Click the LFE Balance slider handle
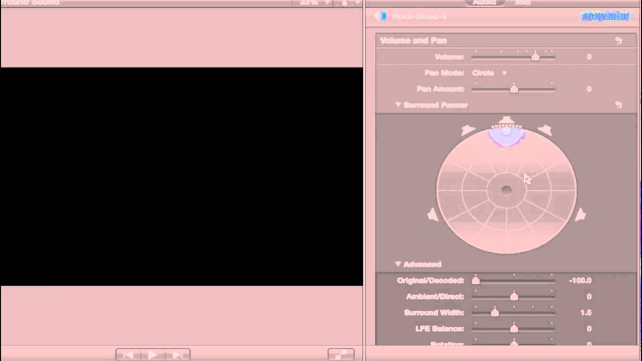This screenshot has height=361, width=642. (x=514, y=328)
